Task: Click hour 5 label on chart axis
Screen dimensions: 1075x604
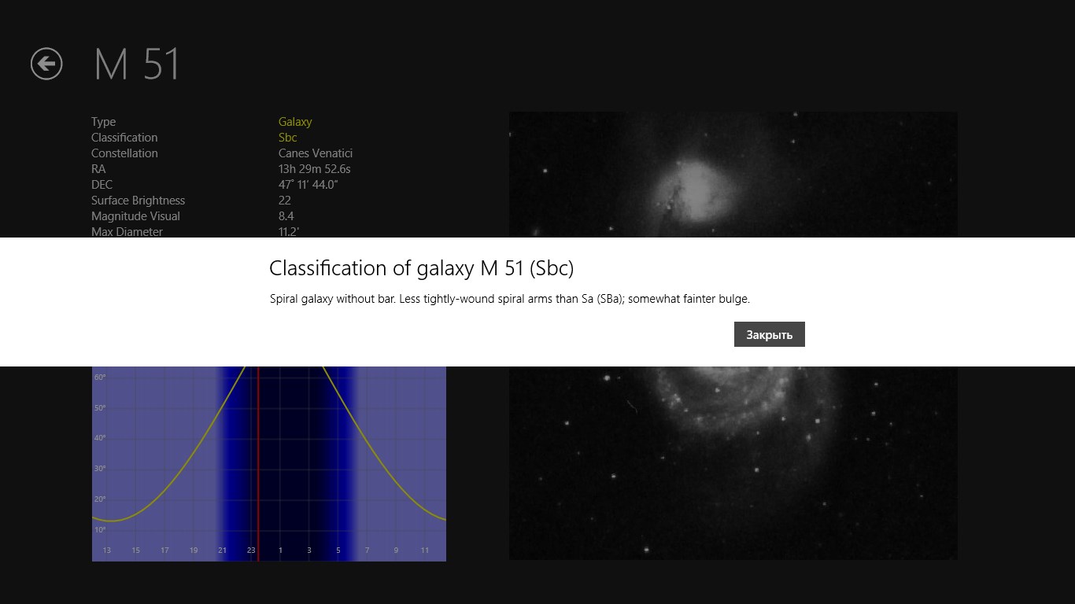Action: [x=338, y=551]
